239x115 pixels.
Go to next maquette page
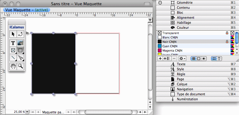[x=69, y=112]
